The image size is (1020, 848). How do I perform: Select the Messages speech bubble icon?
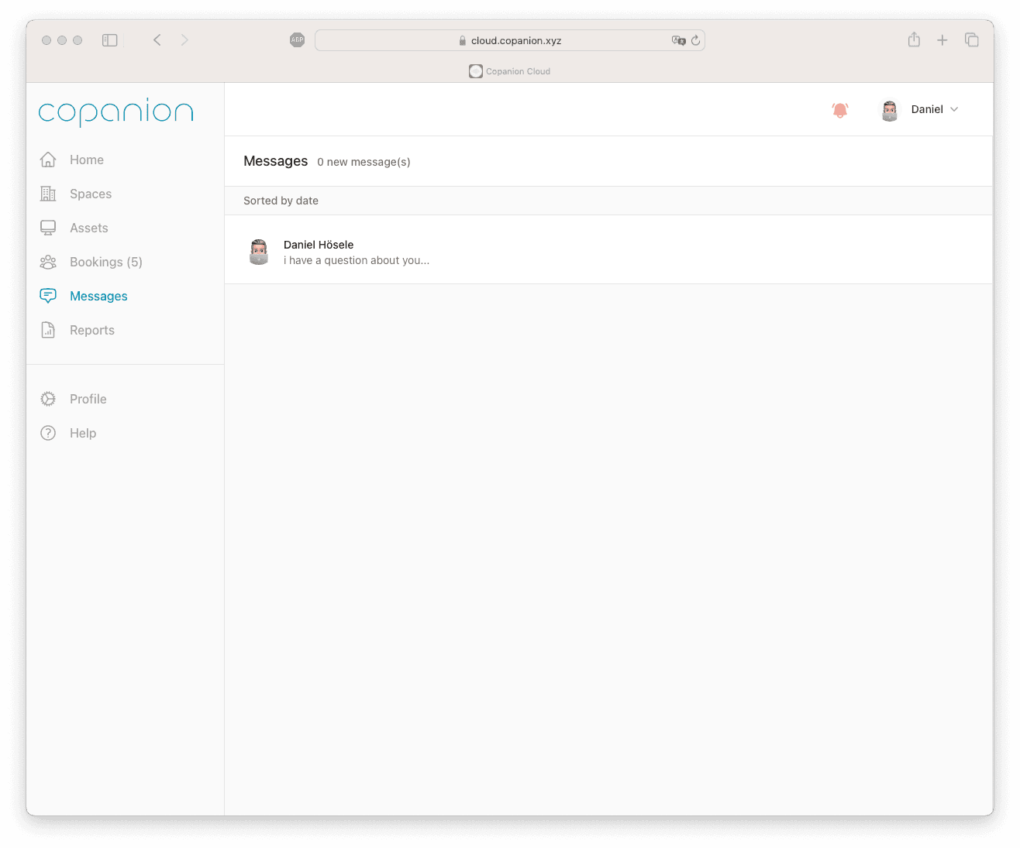[48, 296]
